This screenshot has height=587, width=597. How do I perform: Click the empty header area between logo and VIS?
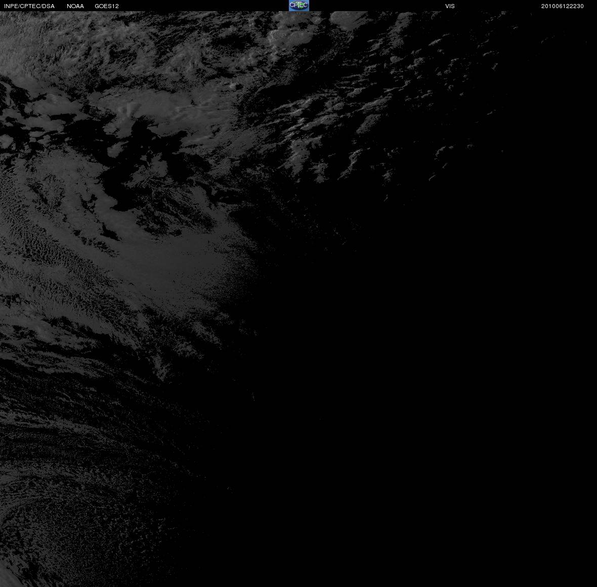point(377,6)
